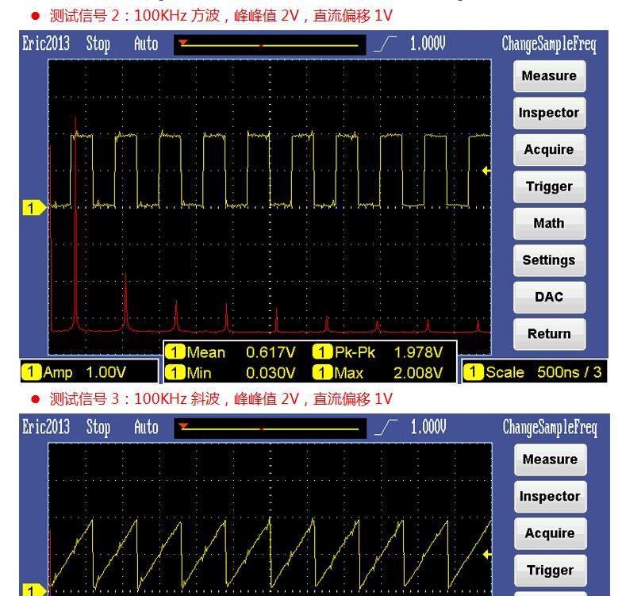Click Stop status in first scope
Image resolution: width=618 pixels, height=596 pixels.
point(98,44)
